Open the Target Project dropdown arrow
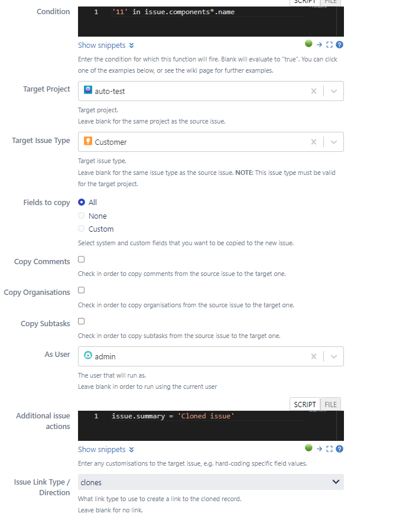Screen dimensions: 393x523 click(334, 91)
